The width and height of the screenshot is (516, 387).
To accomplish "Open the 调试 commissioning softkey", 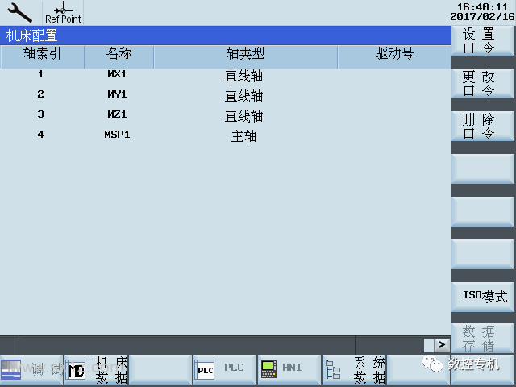I will click(31, 369).
